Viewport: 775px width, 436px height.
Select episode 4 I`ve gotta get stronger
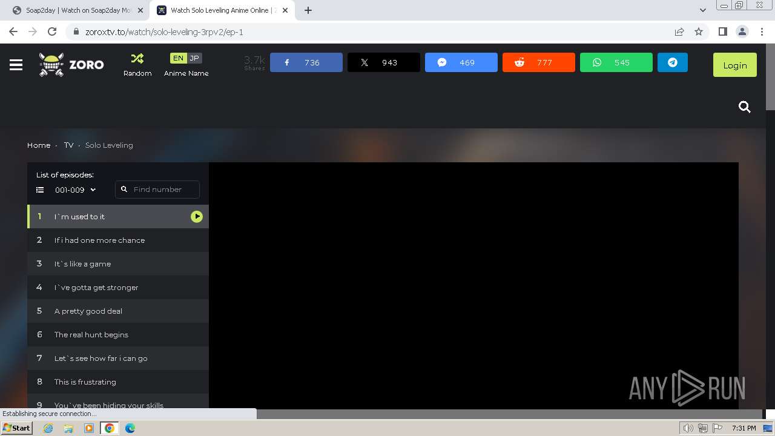point(118,288)
